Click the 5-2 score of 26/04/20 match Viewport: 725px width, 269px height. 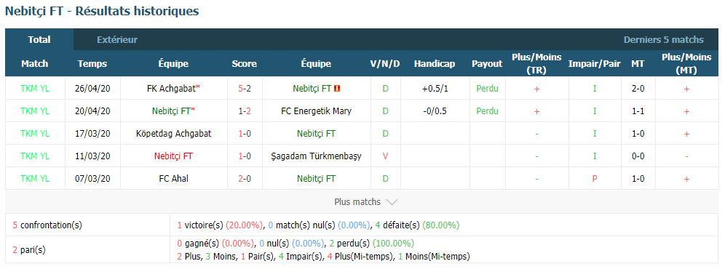coord(244,88)
